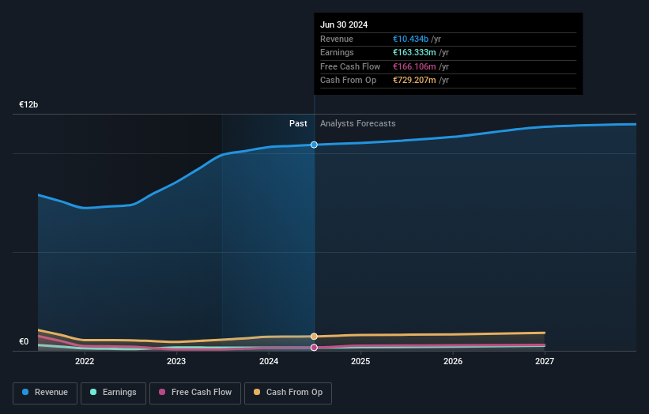The image size is (649, 414).
Task: Select the Free Cash Flow pink data point marker
Action: pos(314,348)
